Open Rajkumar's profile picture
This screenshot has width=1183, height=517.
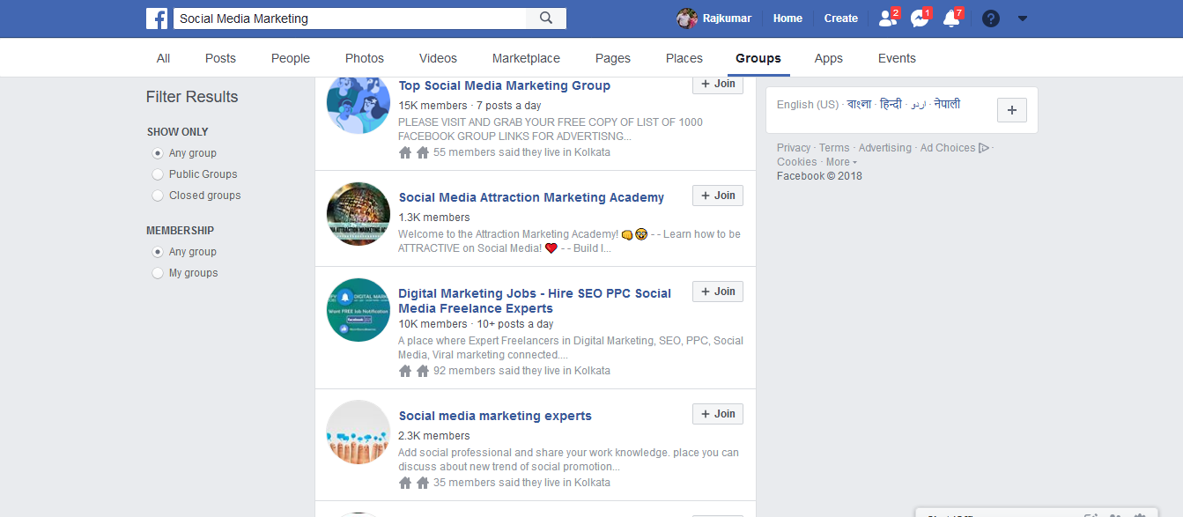686,18
